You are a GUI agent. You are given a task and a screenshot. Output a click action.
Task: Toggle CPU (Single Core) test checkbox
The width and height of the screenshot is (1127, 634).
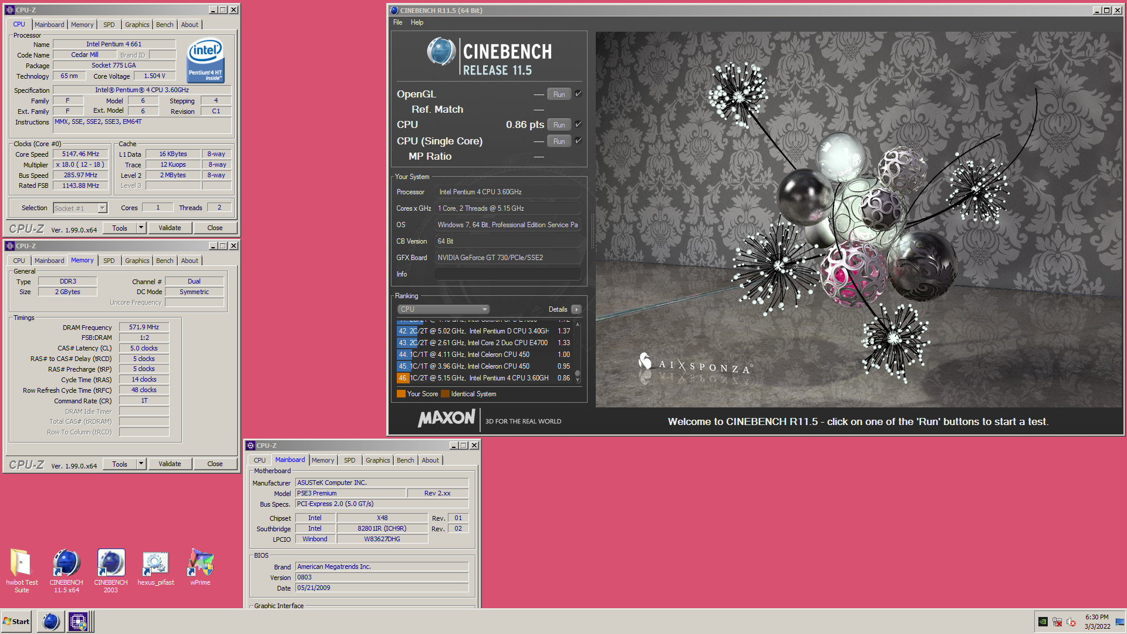(578, 141)
